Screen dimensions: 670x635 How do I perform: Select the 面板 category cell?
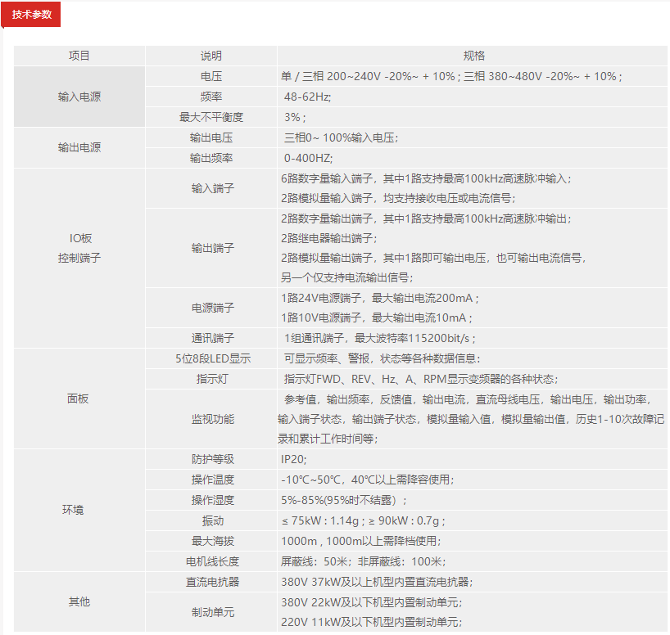click(x=79, y=399)
